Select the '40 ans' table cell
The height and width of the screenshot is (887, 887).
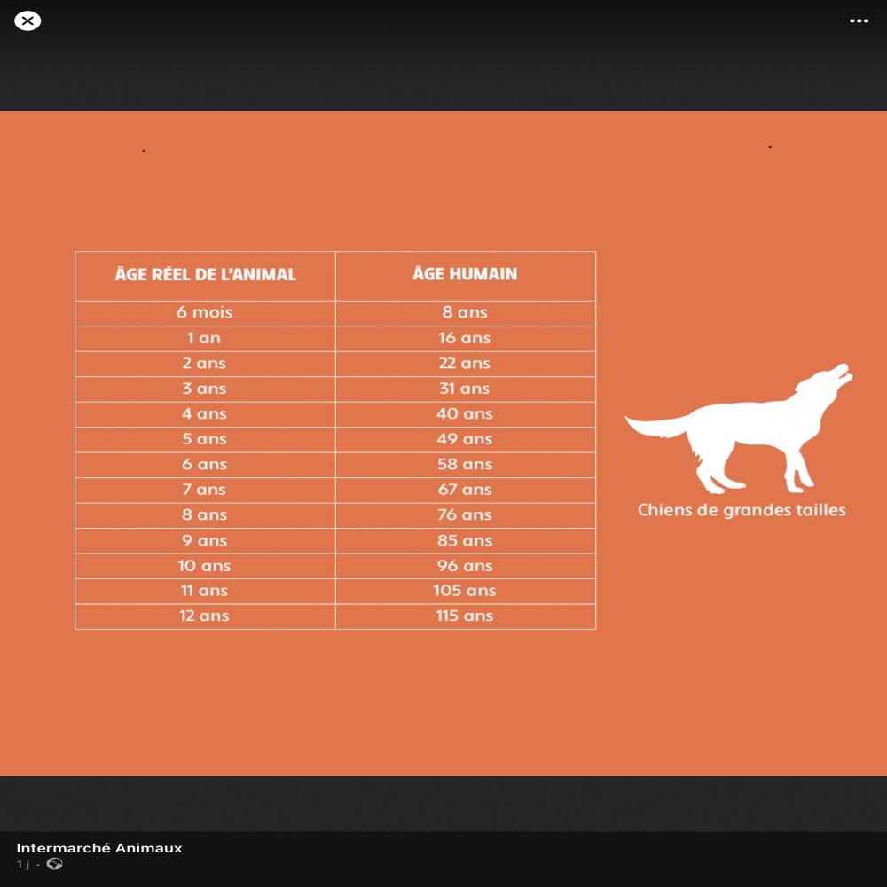[x=466, y=414]
